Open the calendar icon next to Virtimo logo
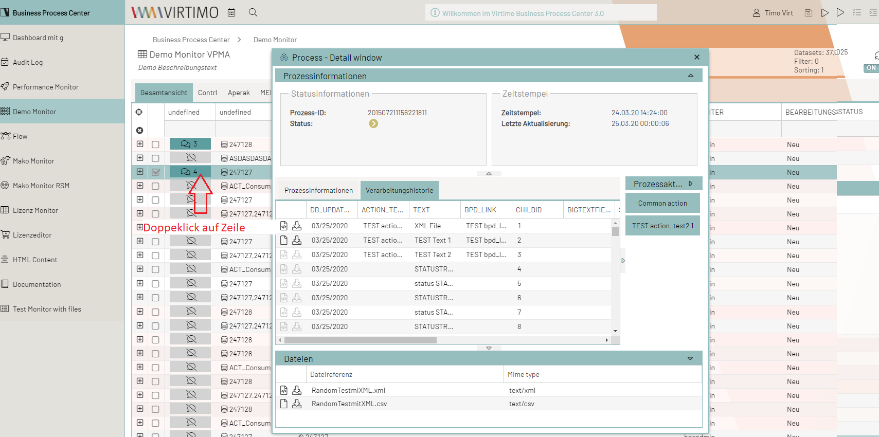Screen dimensions: 879x437 click(231, 12)
